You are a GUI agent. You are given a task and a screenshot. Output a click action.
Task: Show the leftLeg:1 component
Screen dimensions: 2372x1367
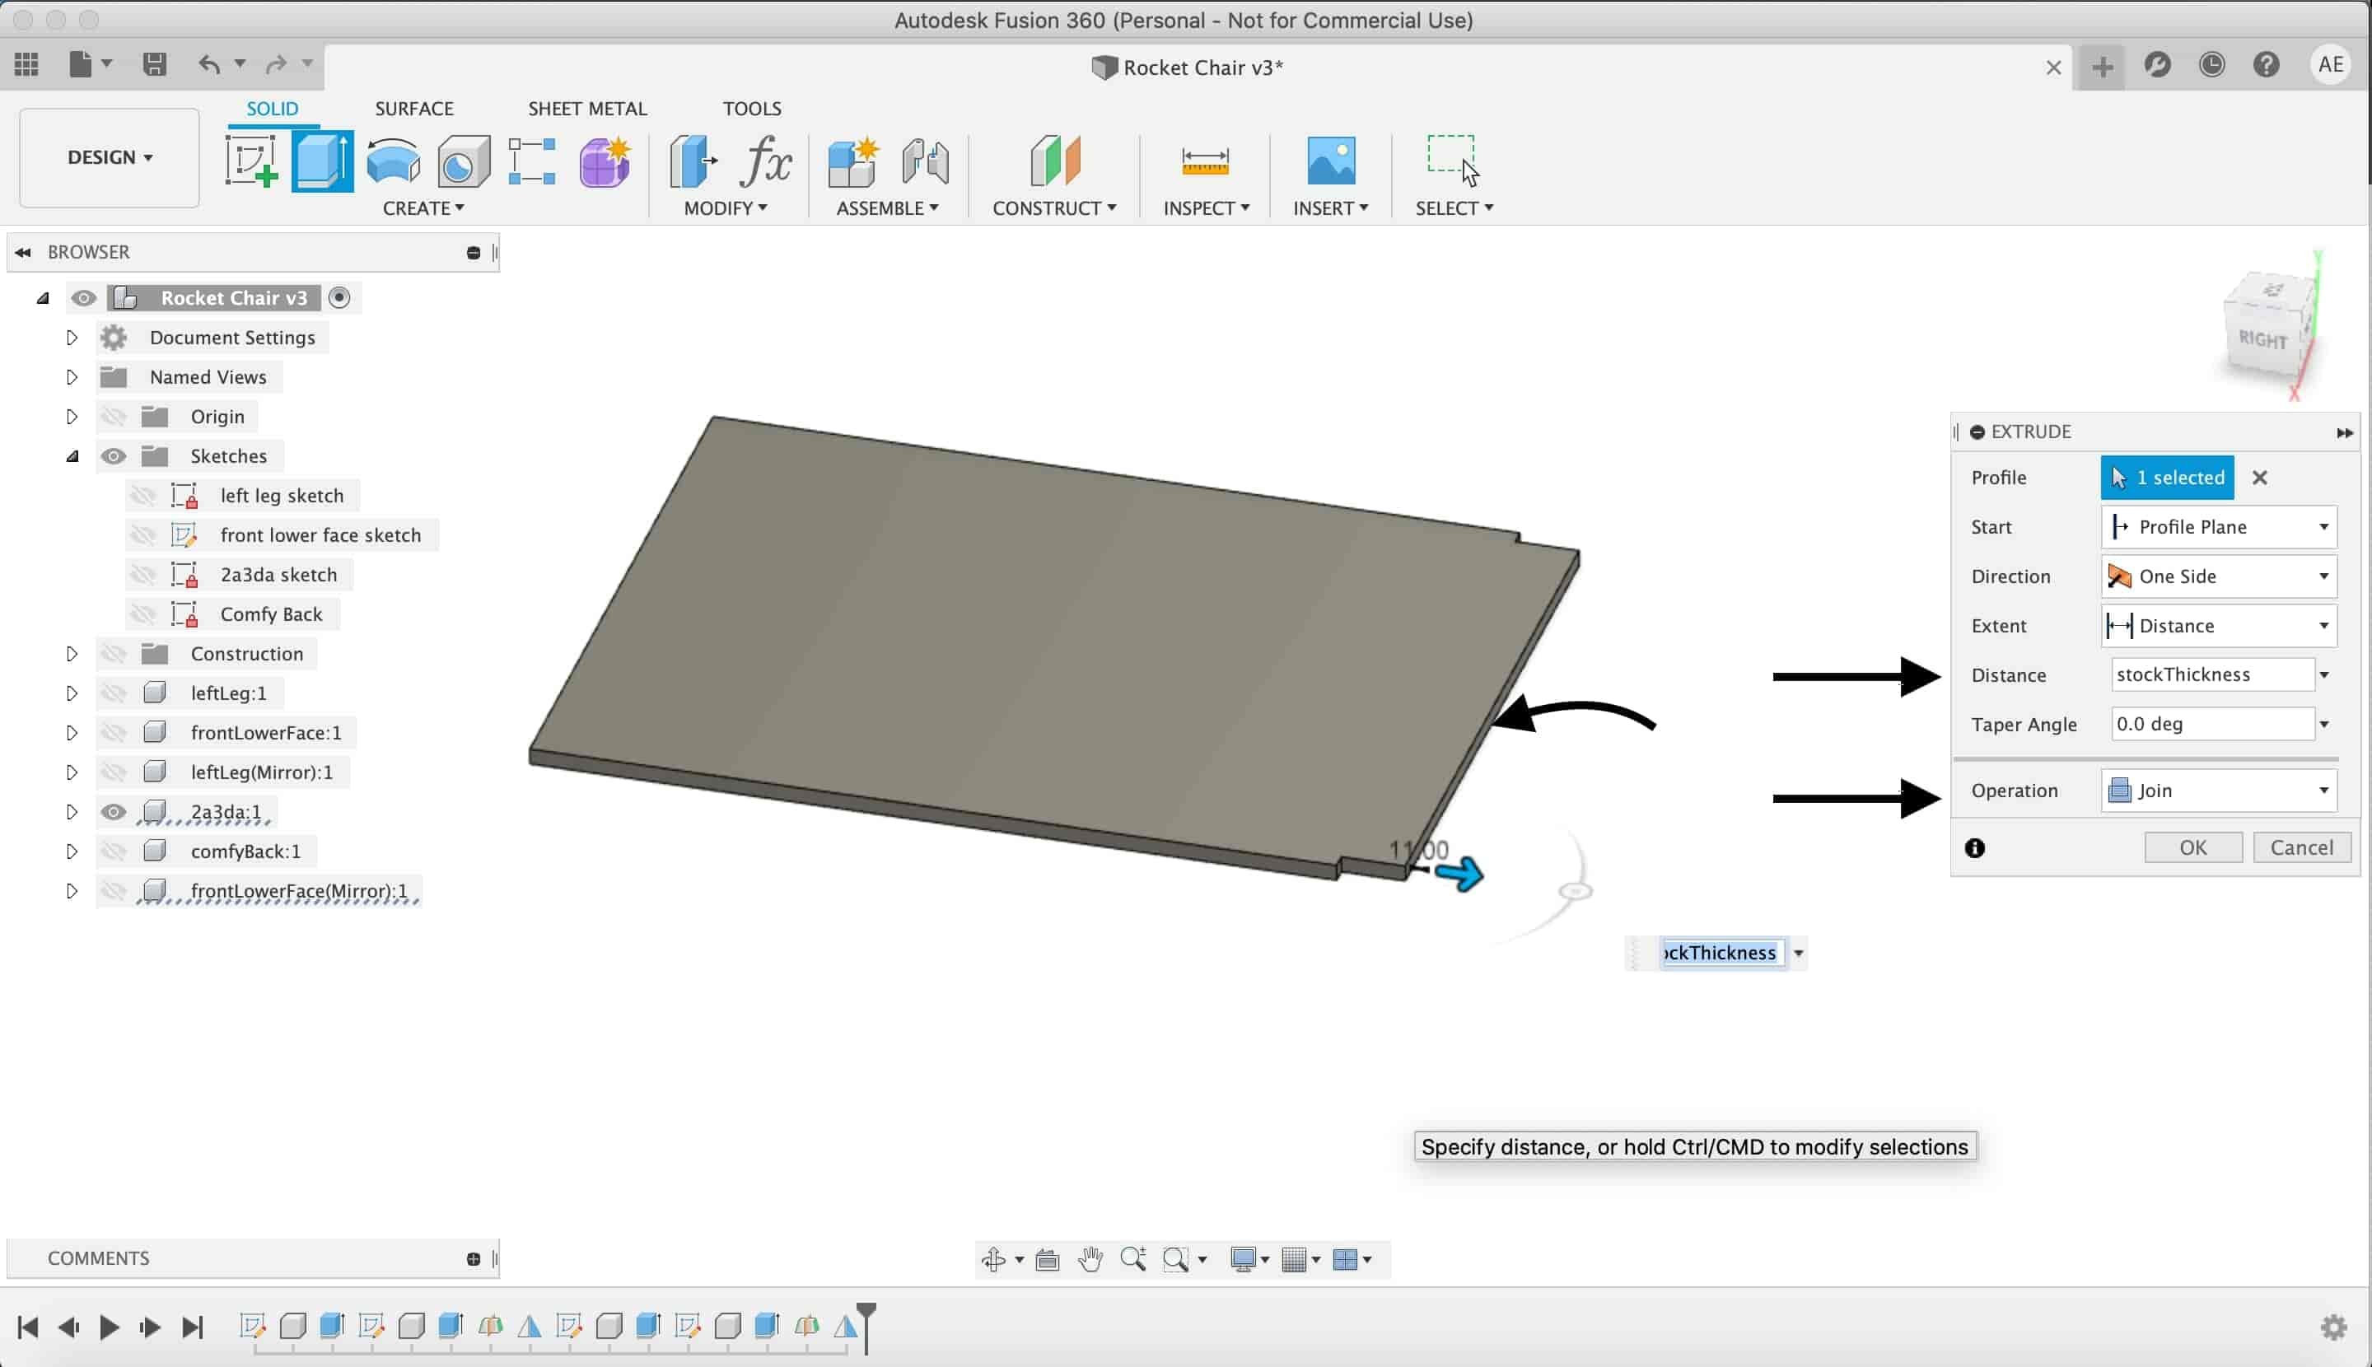coord(114,693)
